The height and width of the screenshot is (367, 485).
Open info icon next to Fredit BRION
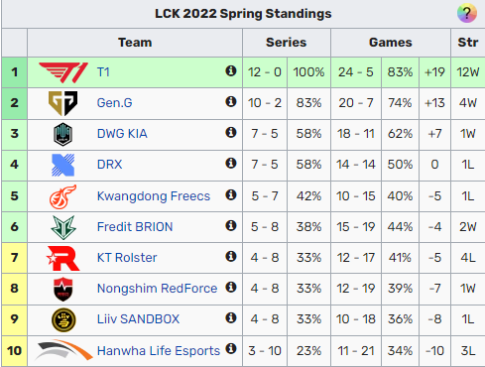point(231,225)
